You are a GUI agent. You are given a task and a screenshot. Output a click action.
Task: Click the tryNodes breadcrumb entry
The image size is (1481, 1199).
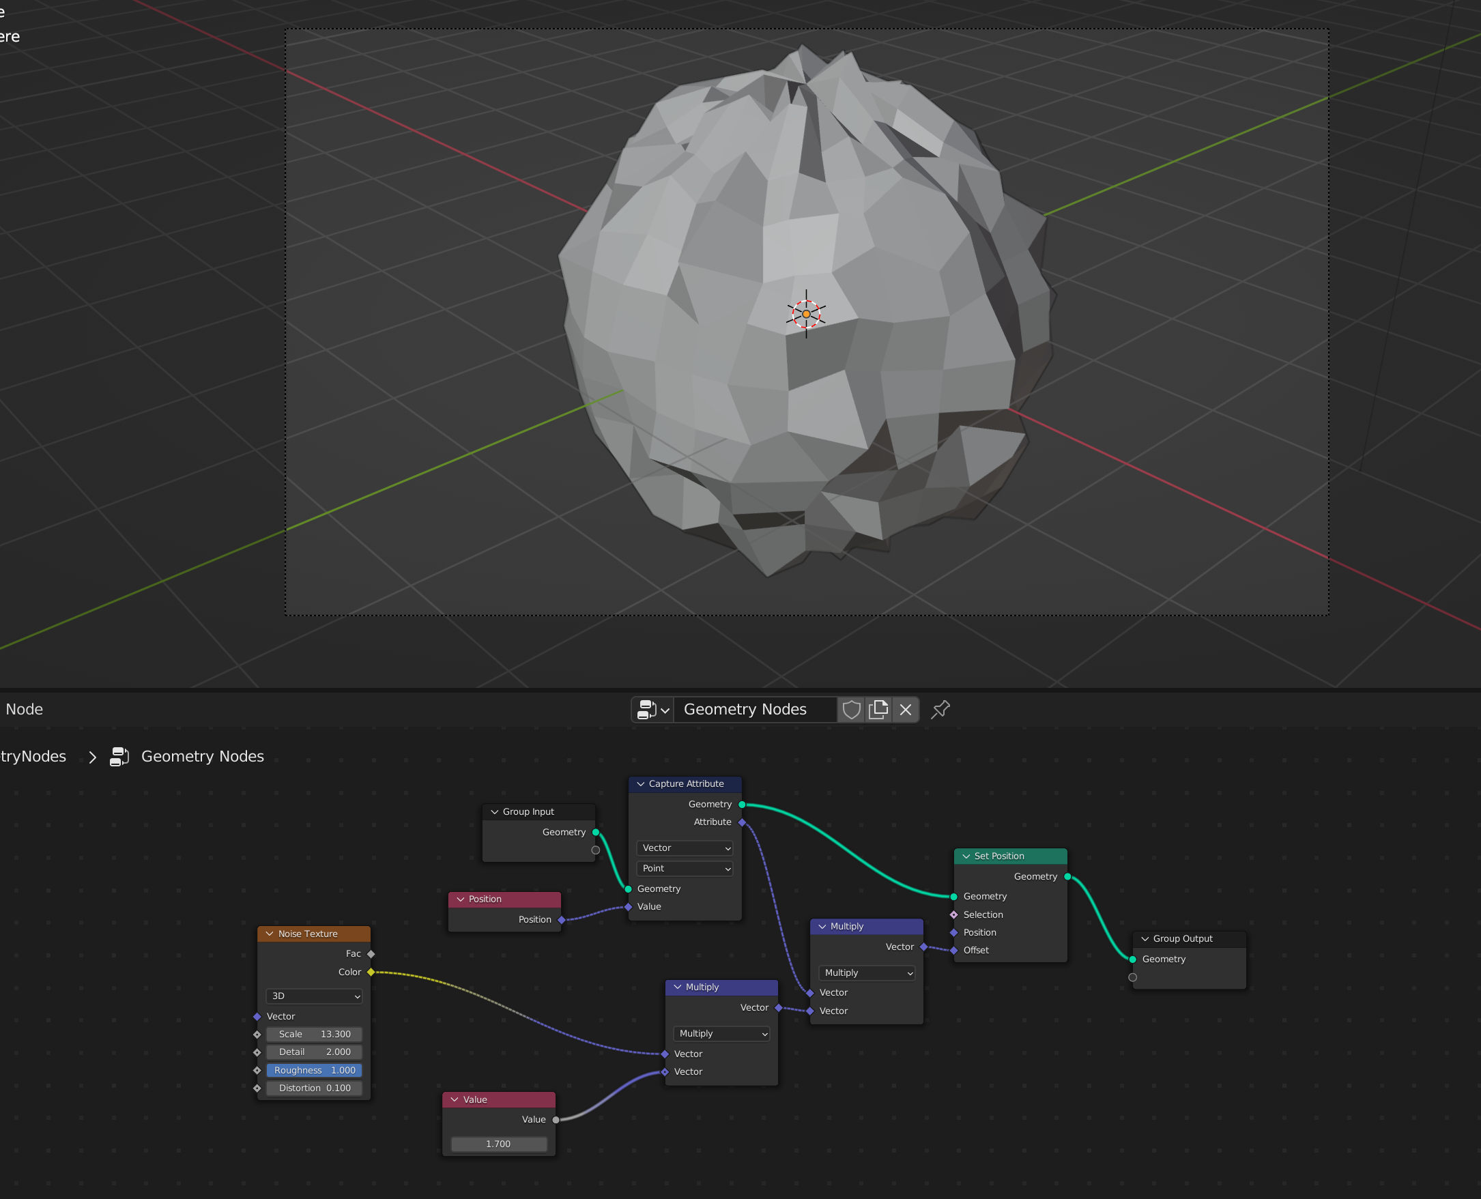tap(32, 756)
